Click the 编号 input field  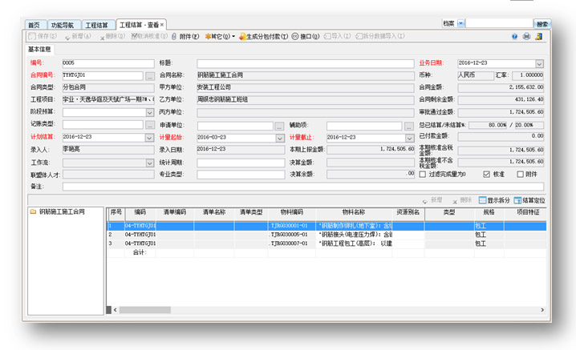108,63
